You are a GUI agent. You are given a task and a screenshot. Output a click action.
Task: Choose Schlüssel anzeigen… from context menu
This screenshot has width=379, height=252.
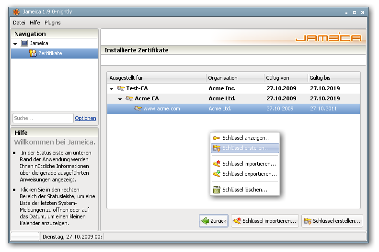pyautogui.click(x=245, y=138)
